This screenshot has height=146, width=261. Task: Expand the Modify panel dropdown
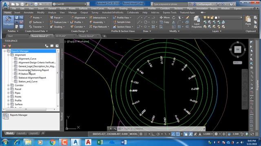tap(174, 31)
